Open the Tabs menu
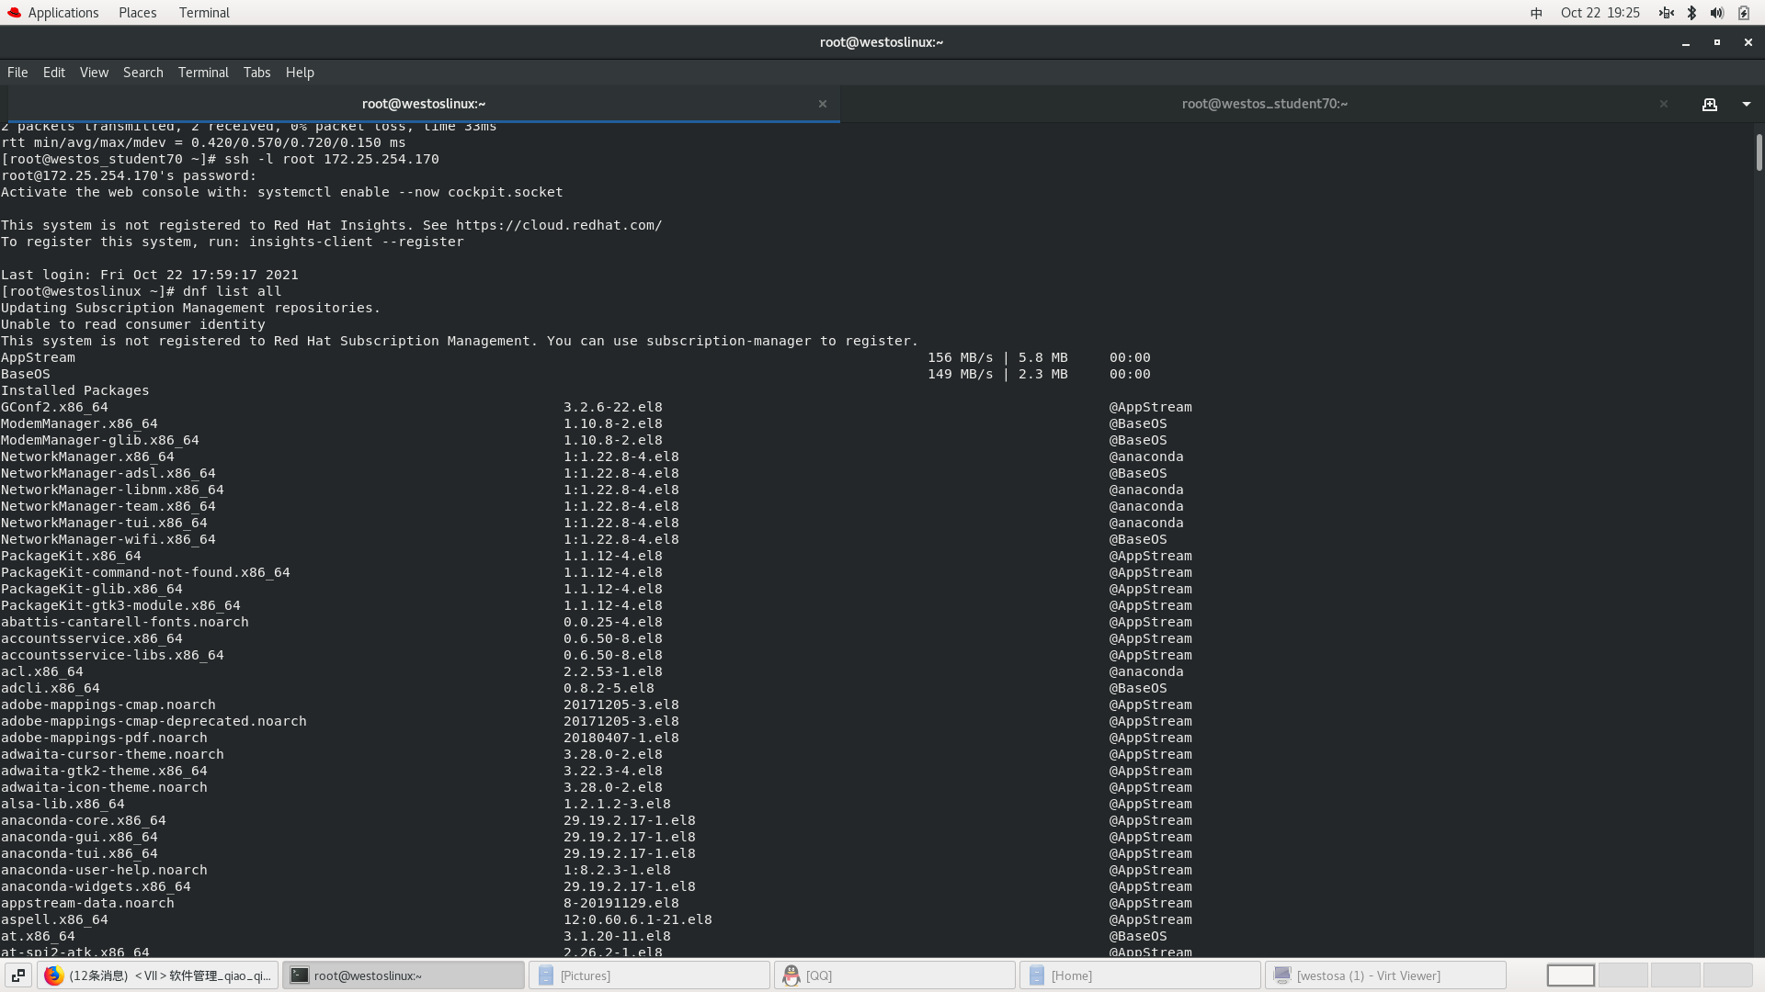 (x=256, y=73)
